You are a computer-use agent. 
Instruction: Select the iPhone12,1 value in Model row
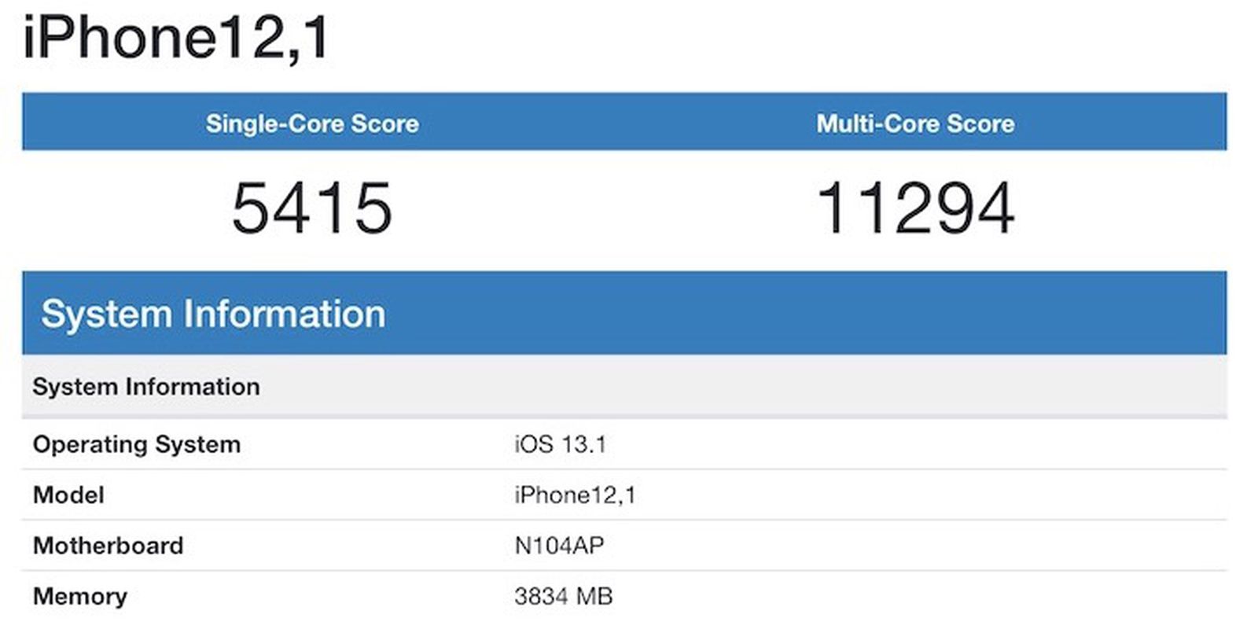[575, 495]
